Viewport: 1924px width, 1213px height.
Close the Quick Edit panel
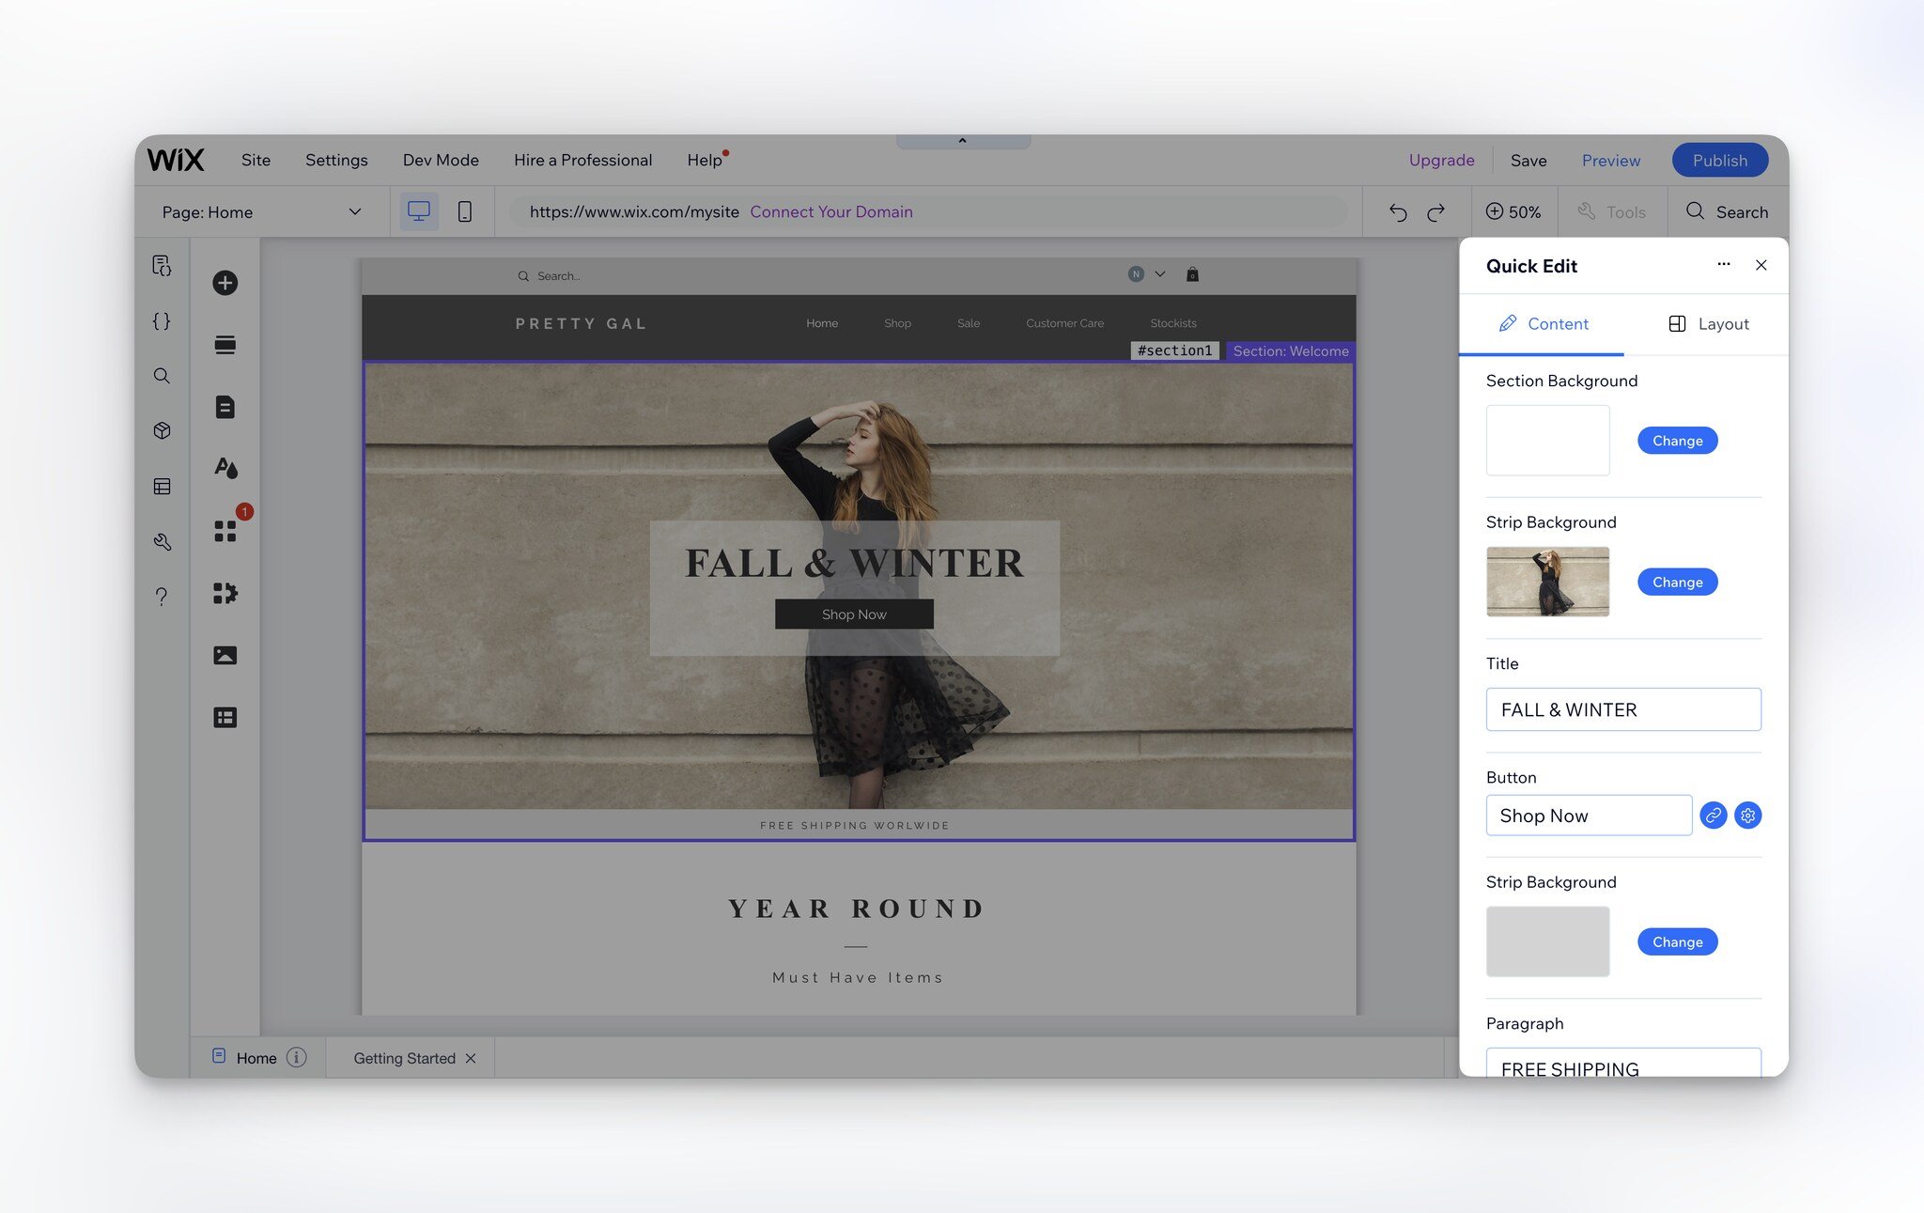(1761, 264)
